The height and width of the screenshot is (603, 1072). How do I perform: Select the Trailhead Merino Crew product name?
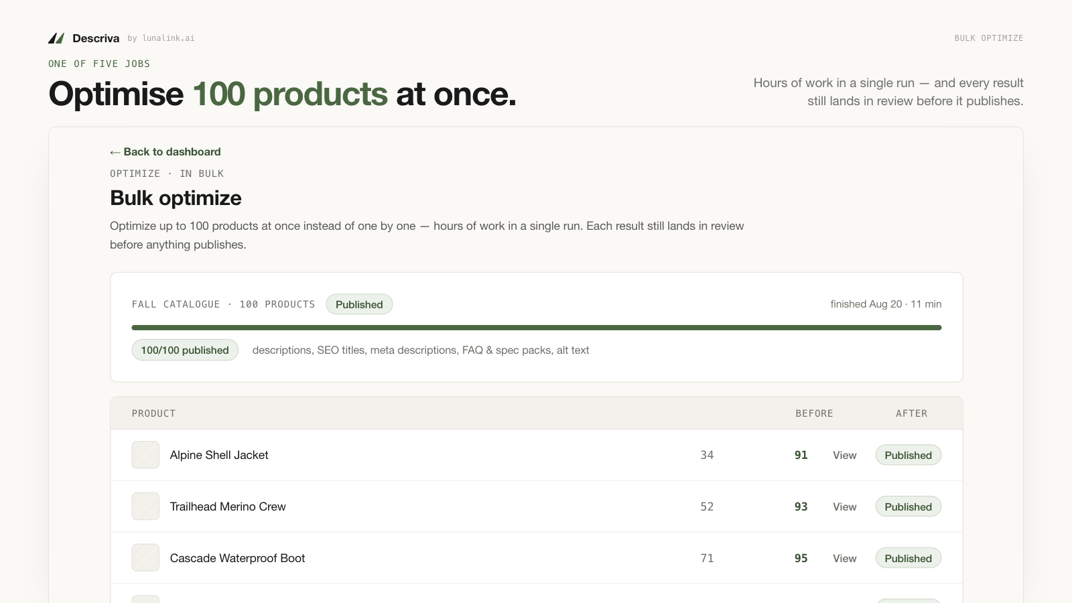click(x=228, y=507)
